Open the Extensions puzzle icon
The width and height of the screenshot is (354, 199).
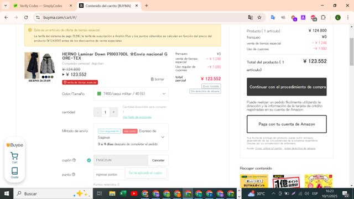pyautogui.click(x=323, y=17)
